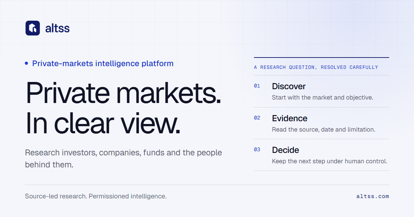
Task: Visit the altss.com link
Action: [373, 196]
